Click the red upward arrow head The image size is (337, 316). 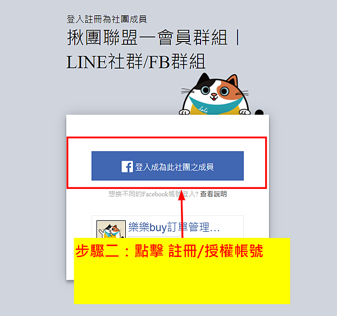tap(181, 195)
